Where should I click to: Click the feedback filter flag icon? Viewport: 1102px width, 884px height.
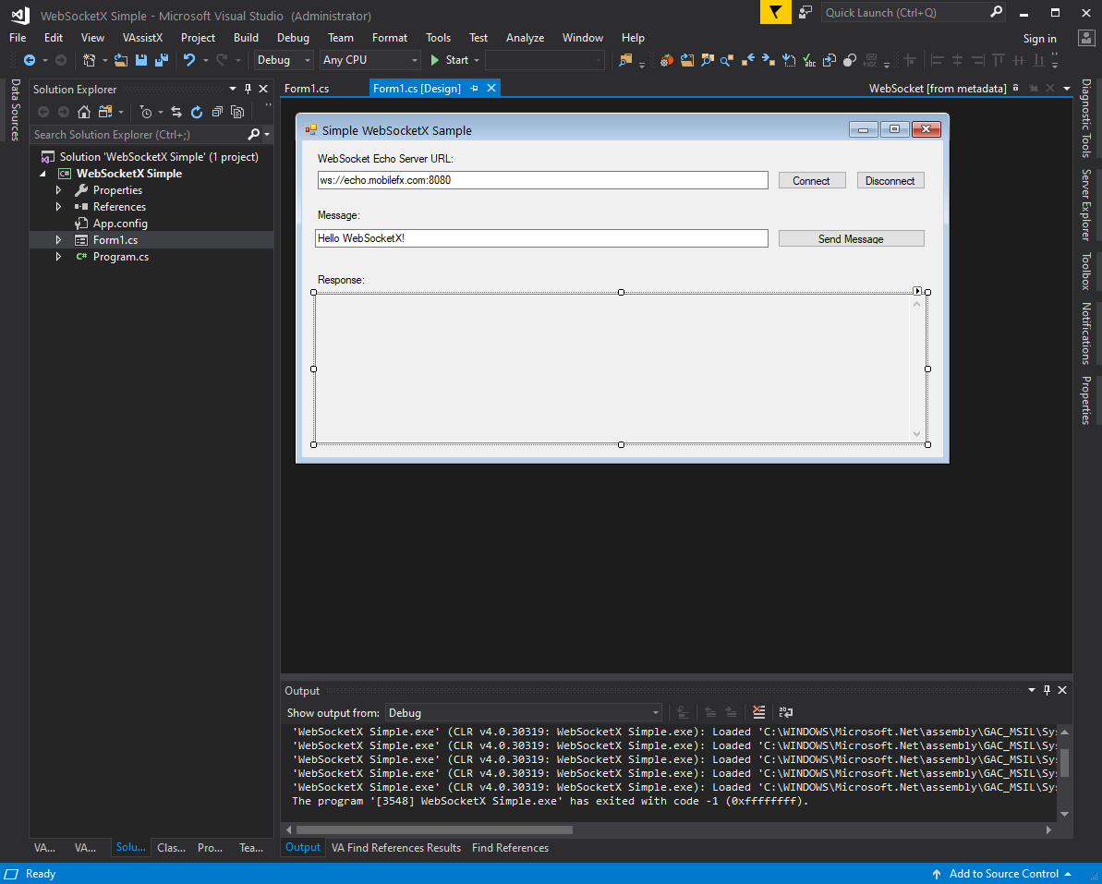point(776,13)
